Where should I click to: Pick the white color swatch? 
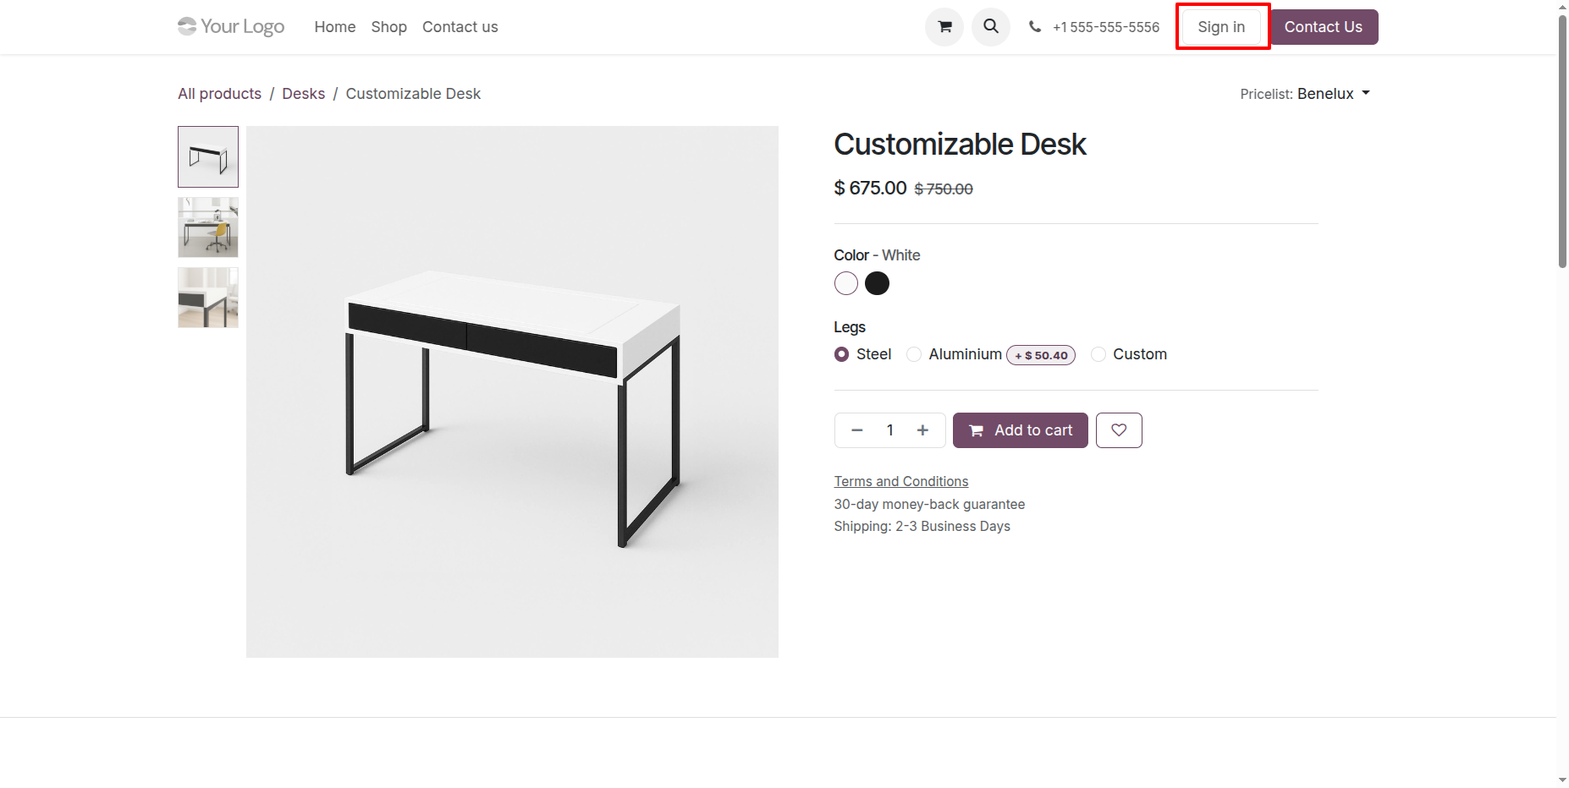pyautogui.click(x=846, y=283)
